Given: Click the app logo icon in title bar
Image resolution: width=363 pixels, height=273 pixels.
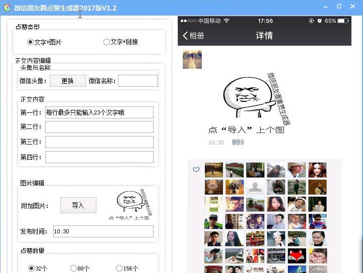Looking at the screenshot, I should [x=8, y=8].
